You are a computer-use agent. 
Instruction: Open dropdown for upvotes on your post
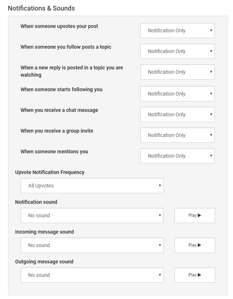click(x=177, y=31)
